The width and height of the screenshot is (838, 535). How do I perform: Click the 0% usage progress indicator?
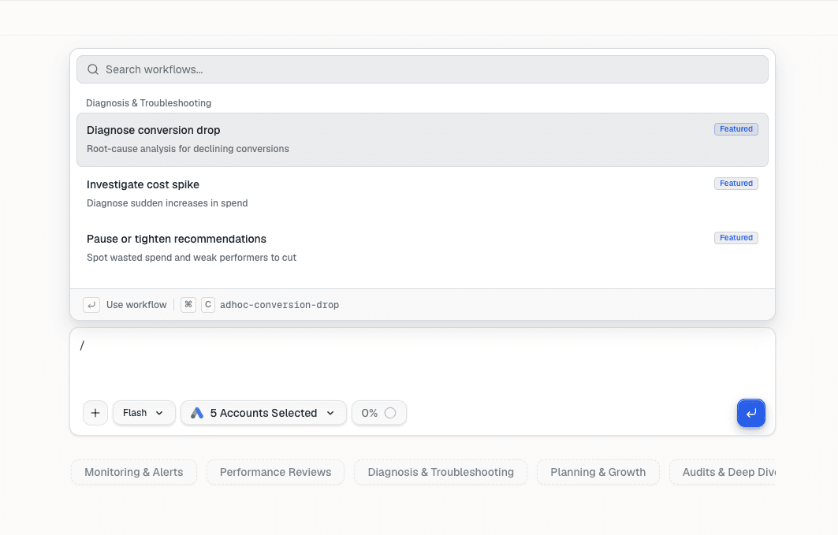379,413
